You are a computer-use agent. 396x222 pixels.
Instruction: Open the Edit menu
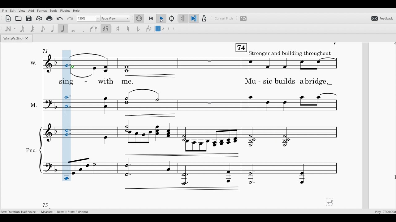coord(13,11)
